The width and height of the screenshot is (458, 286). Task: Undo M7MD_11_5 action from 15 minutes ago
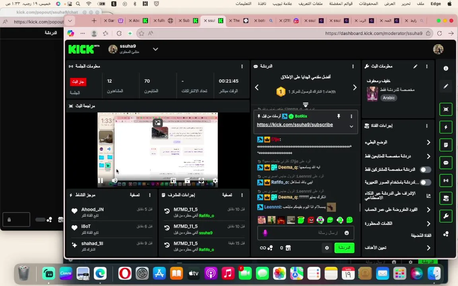[167, 245]
